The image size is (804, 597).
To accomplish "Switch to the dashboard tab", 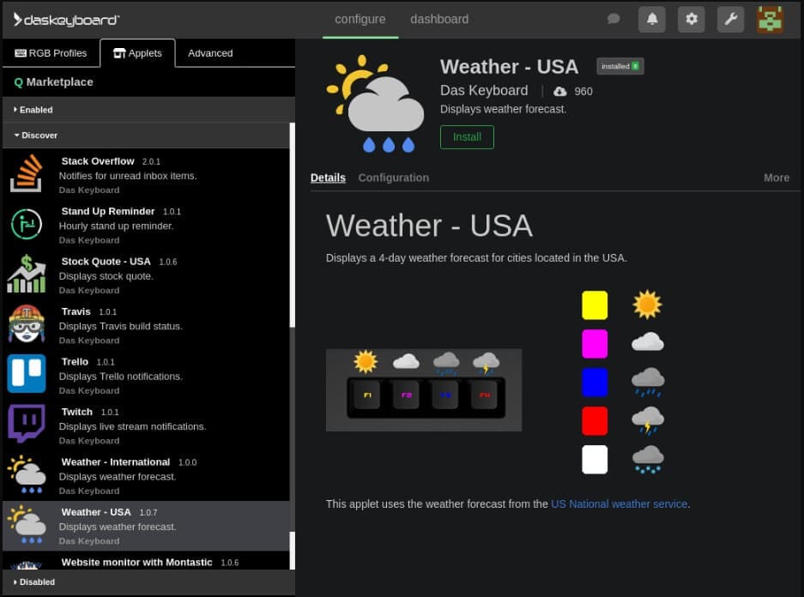I will (x=439, y=20).
